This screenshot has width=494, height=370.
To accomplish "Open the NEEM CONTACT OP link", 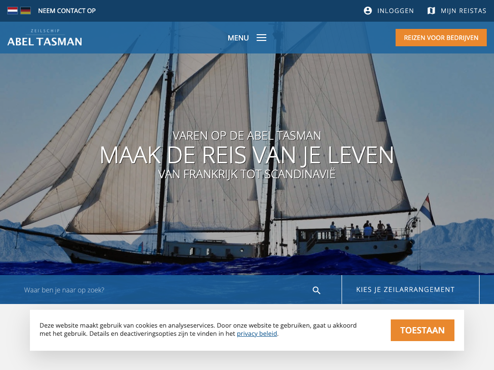I will [x=67, y=11].
